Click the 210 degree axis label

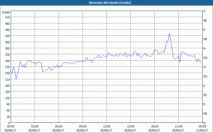(8, 80)
